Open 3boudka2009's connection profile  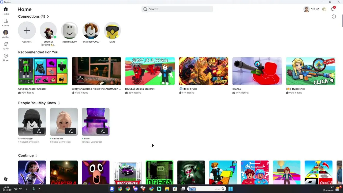(x=70, y=31)
